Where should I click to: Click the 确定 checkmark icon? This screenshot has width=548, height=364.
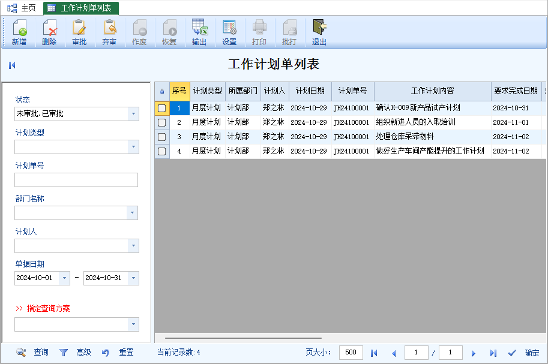[x=512, y=353]
